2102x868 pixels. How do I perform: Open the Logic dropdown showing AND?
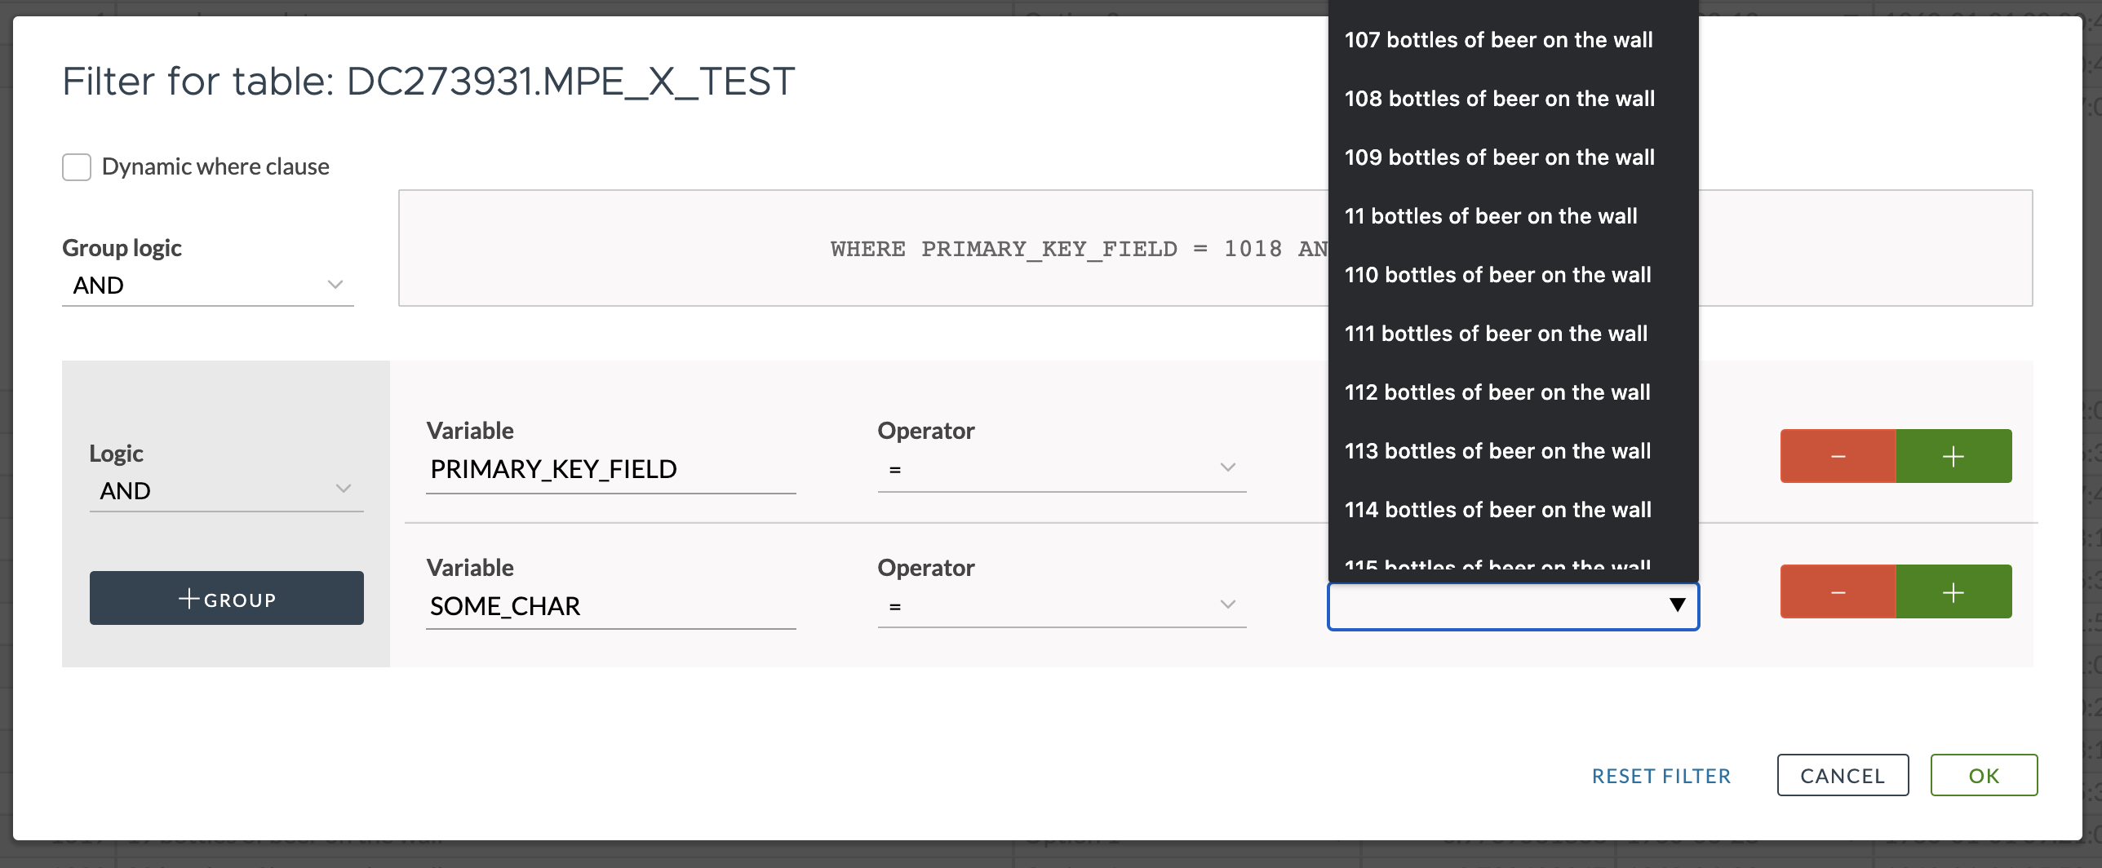pos(226,489)
